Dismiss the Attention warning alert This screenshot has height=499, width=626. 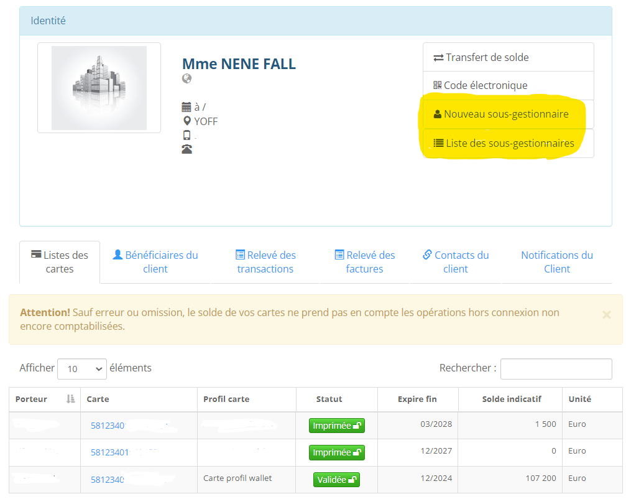[606, 315]
